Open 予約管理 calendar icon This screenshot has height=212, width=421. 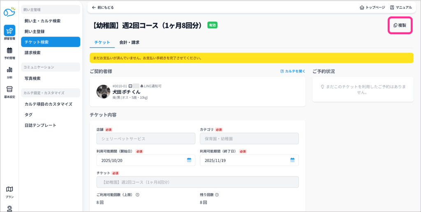pos(9,53)
